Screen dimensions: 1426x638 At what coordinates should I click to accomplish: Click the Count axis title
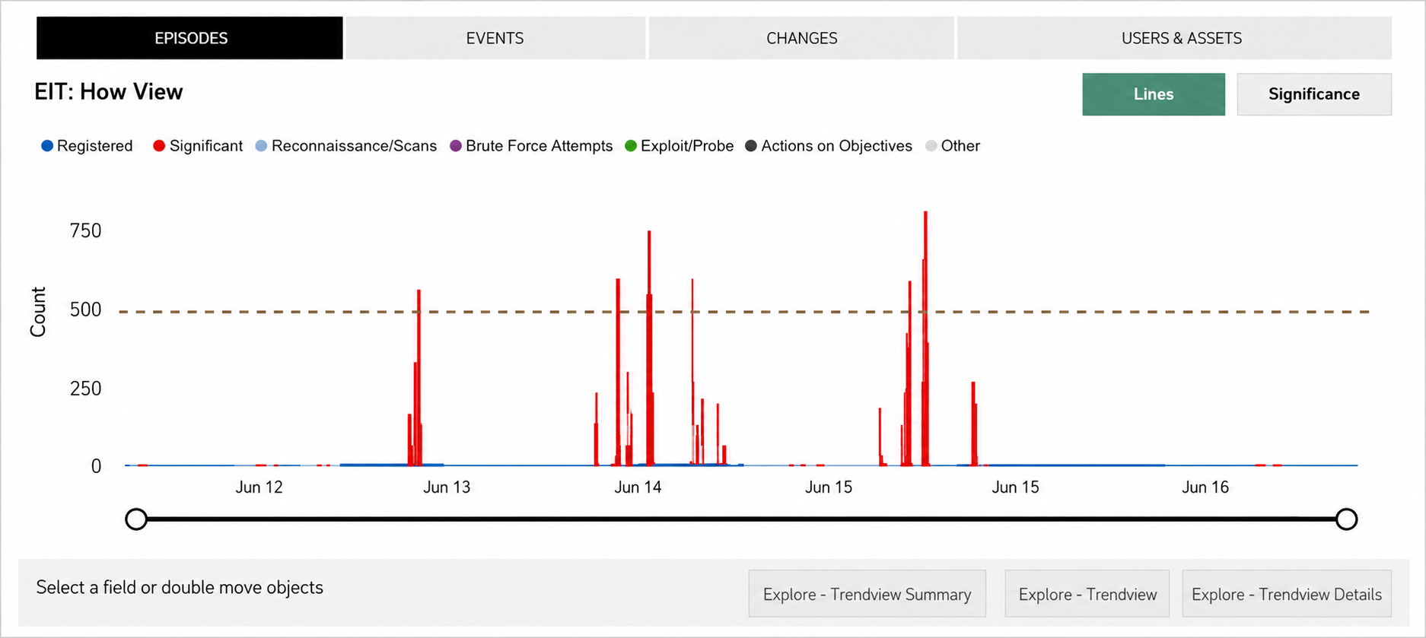click(x=38, y=312)
